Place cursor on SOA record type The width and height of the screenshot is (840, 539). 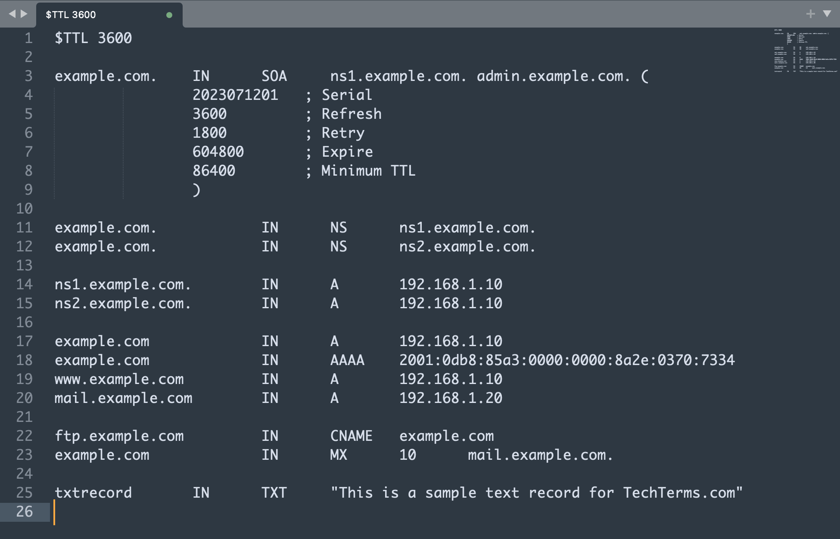pos(274,76)
